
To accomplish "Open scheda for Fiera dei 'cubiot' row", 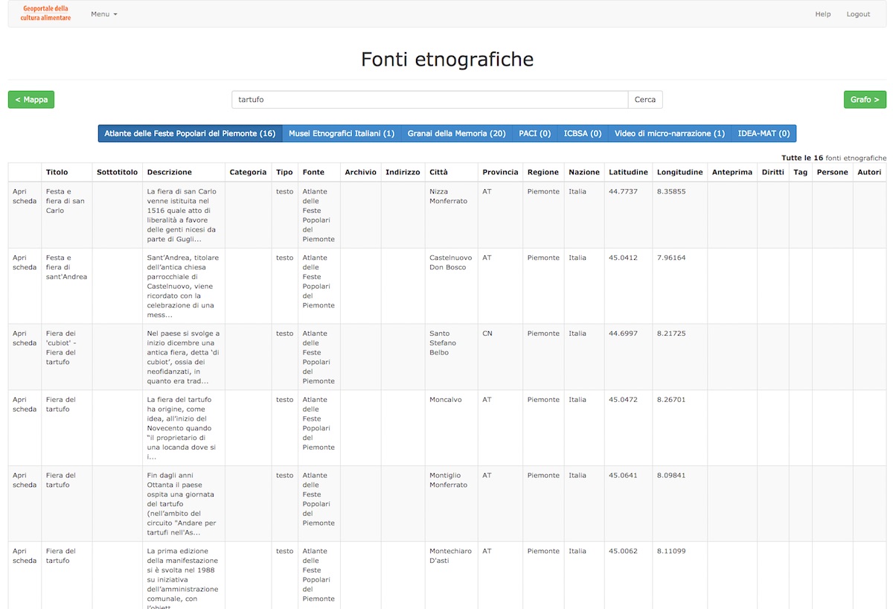I will pos(25,339).
